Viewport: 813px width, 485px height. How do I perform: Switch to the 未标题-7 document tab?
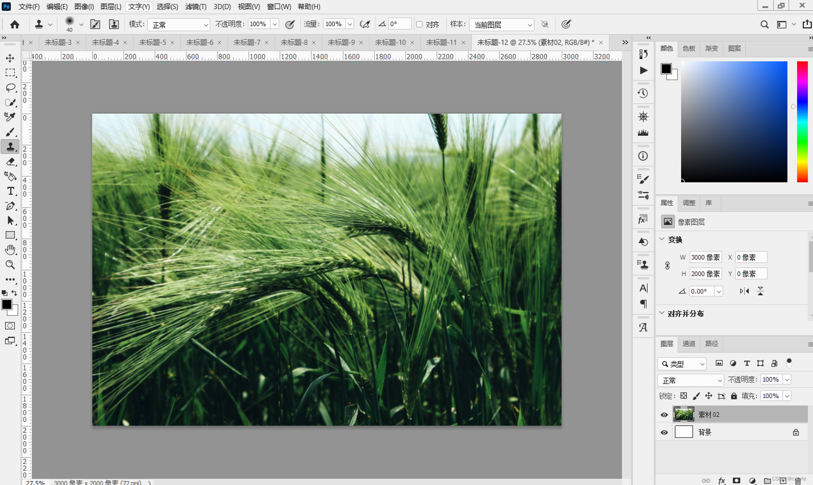tap(247, 42)
